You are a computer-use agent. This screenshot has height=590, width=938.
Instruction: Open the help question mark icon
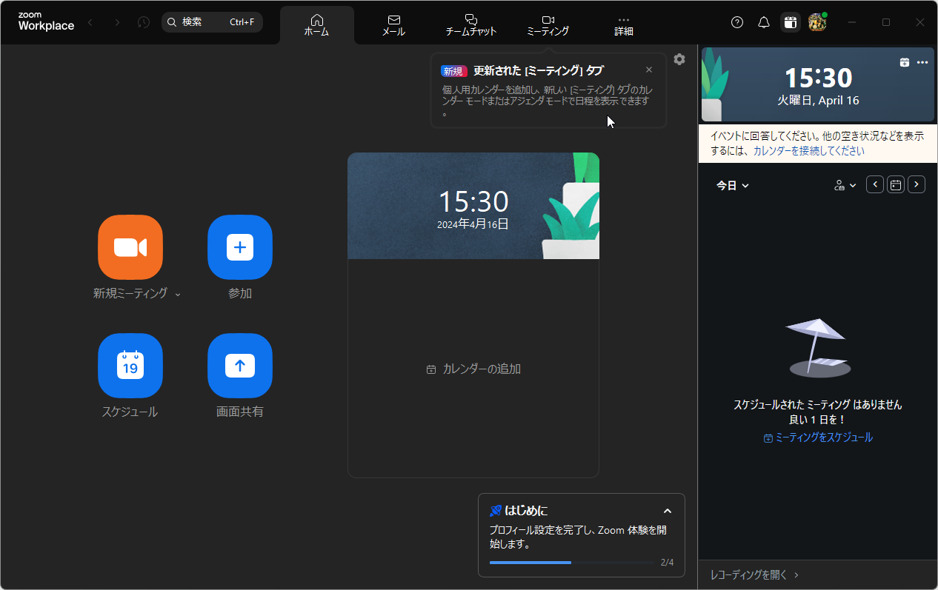coord(736,22)
